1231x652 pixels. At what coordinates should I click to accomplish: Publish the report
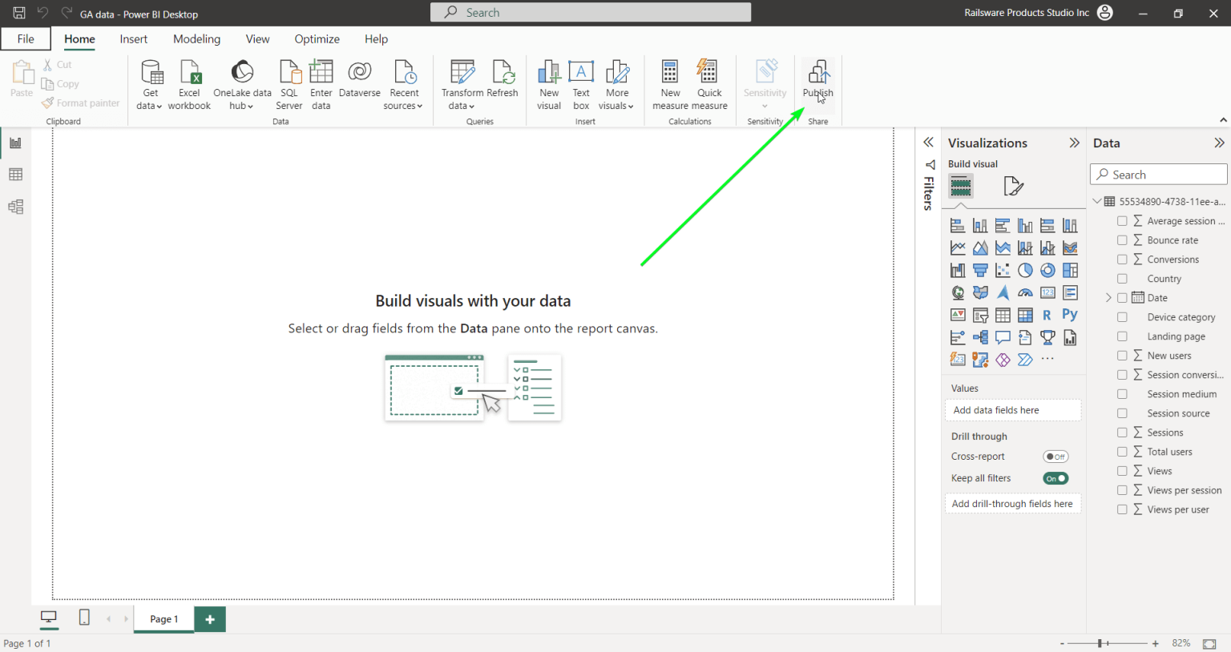(817, 83)
